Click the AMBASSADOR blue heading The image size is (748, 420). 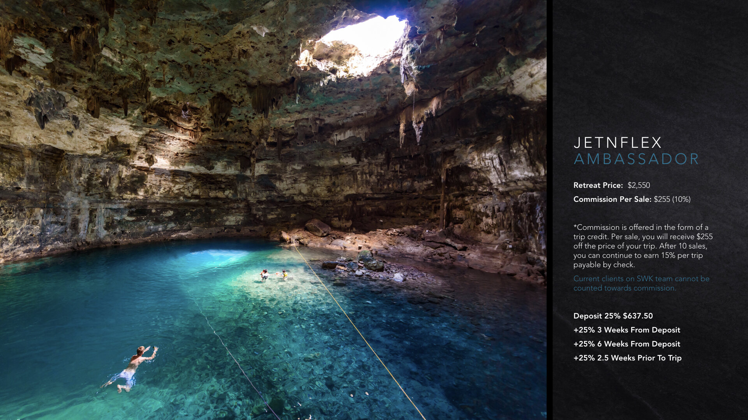(x=636, y=159)
